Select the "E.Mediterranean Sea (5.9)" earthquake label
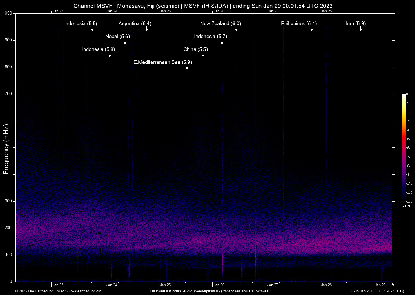415x295 pixels. [x=163, y=62]
